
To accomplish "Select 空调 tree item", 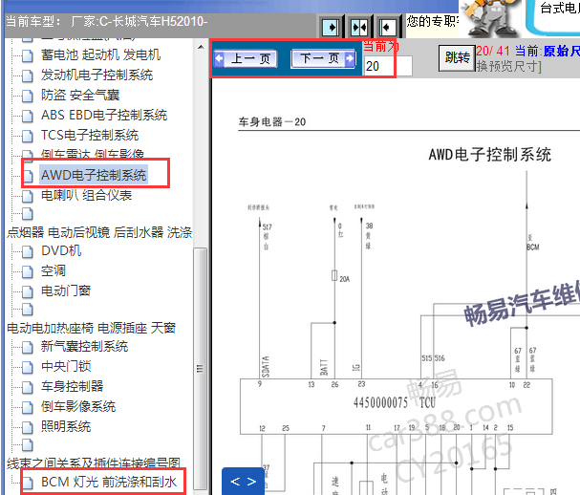I will pos(54,270).
